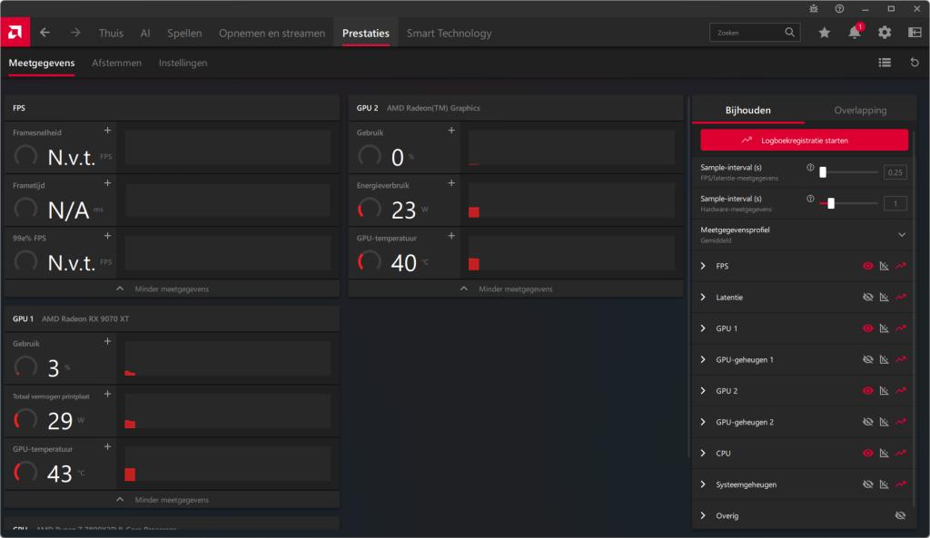
Task: Expand the Systeemgeheugen section
Action: click(x=703, y=484)
